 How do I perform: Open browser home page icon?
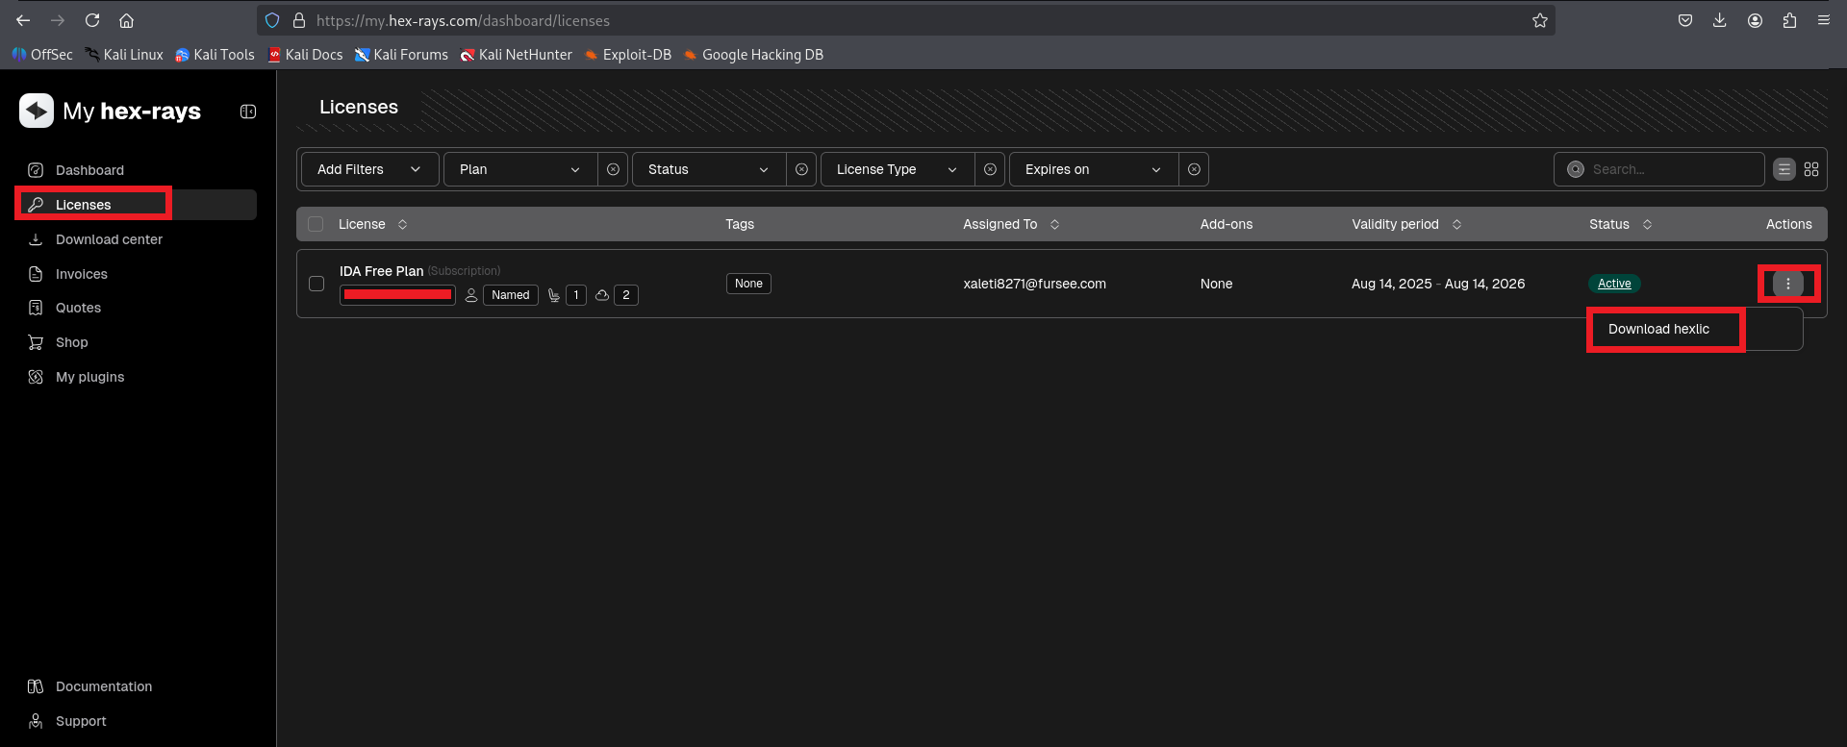[x=126, y=20]
